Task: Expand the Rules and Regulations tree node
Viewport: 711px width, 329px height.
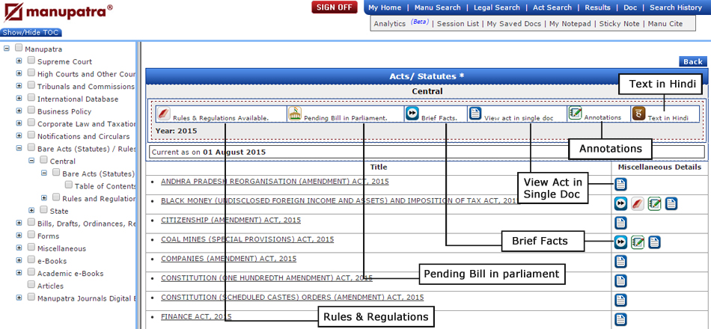Action: coord(44,197)
